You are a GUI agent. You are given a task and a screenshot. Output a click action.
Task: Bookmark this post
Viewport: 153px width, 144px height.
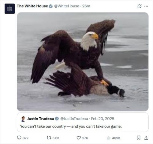138,138
